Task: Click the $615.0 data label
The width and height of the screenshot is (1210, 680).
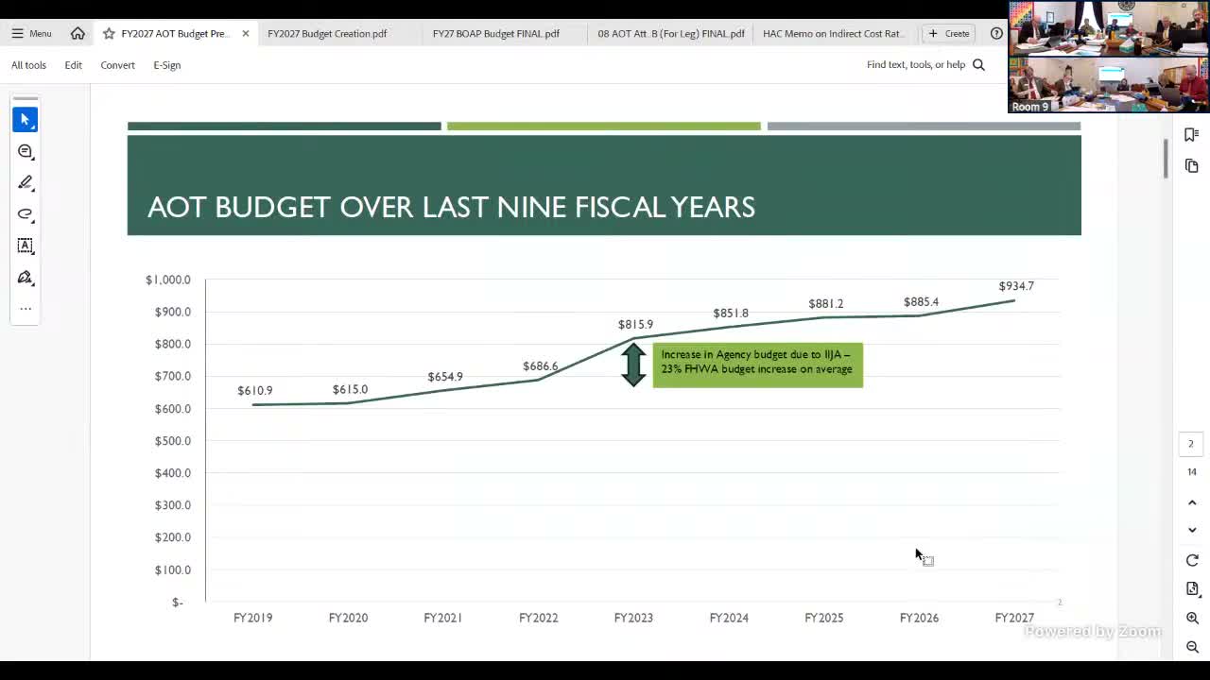Action: (350, 389)
